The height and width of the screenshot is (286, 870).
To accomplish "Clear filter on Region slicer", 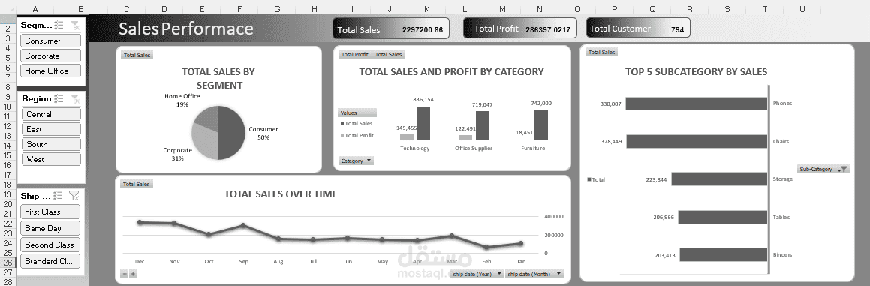I will pyautogui.click(x=75, y=98).
